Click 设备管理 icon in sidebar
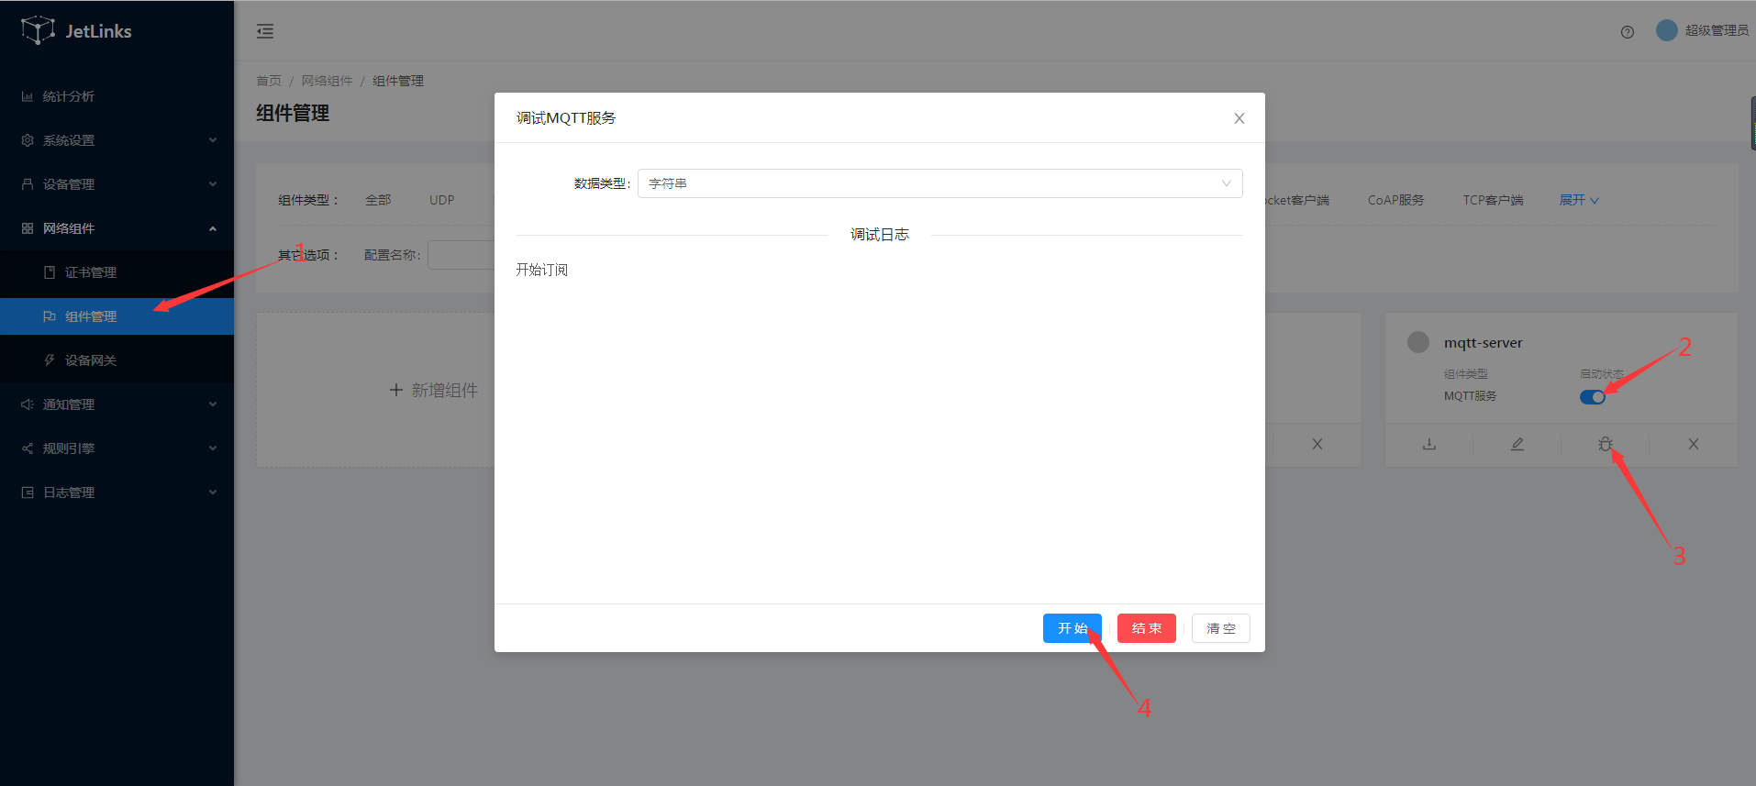The image size is (1756, 786). (x=28, y=184)
